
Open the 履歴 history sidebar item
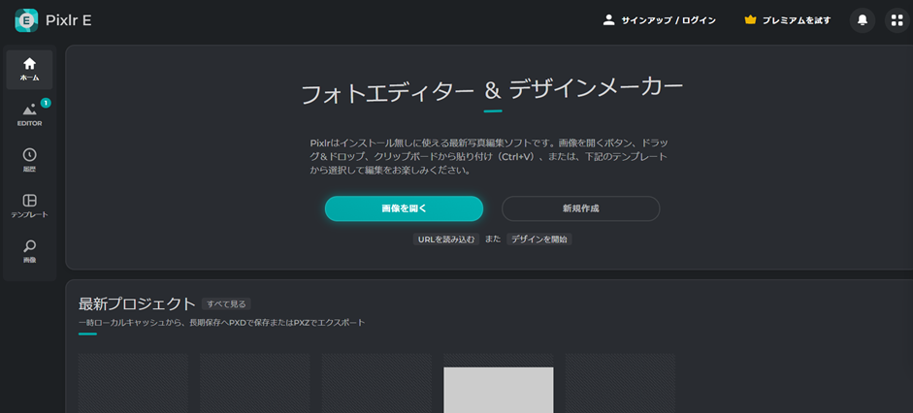[30, 160]
